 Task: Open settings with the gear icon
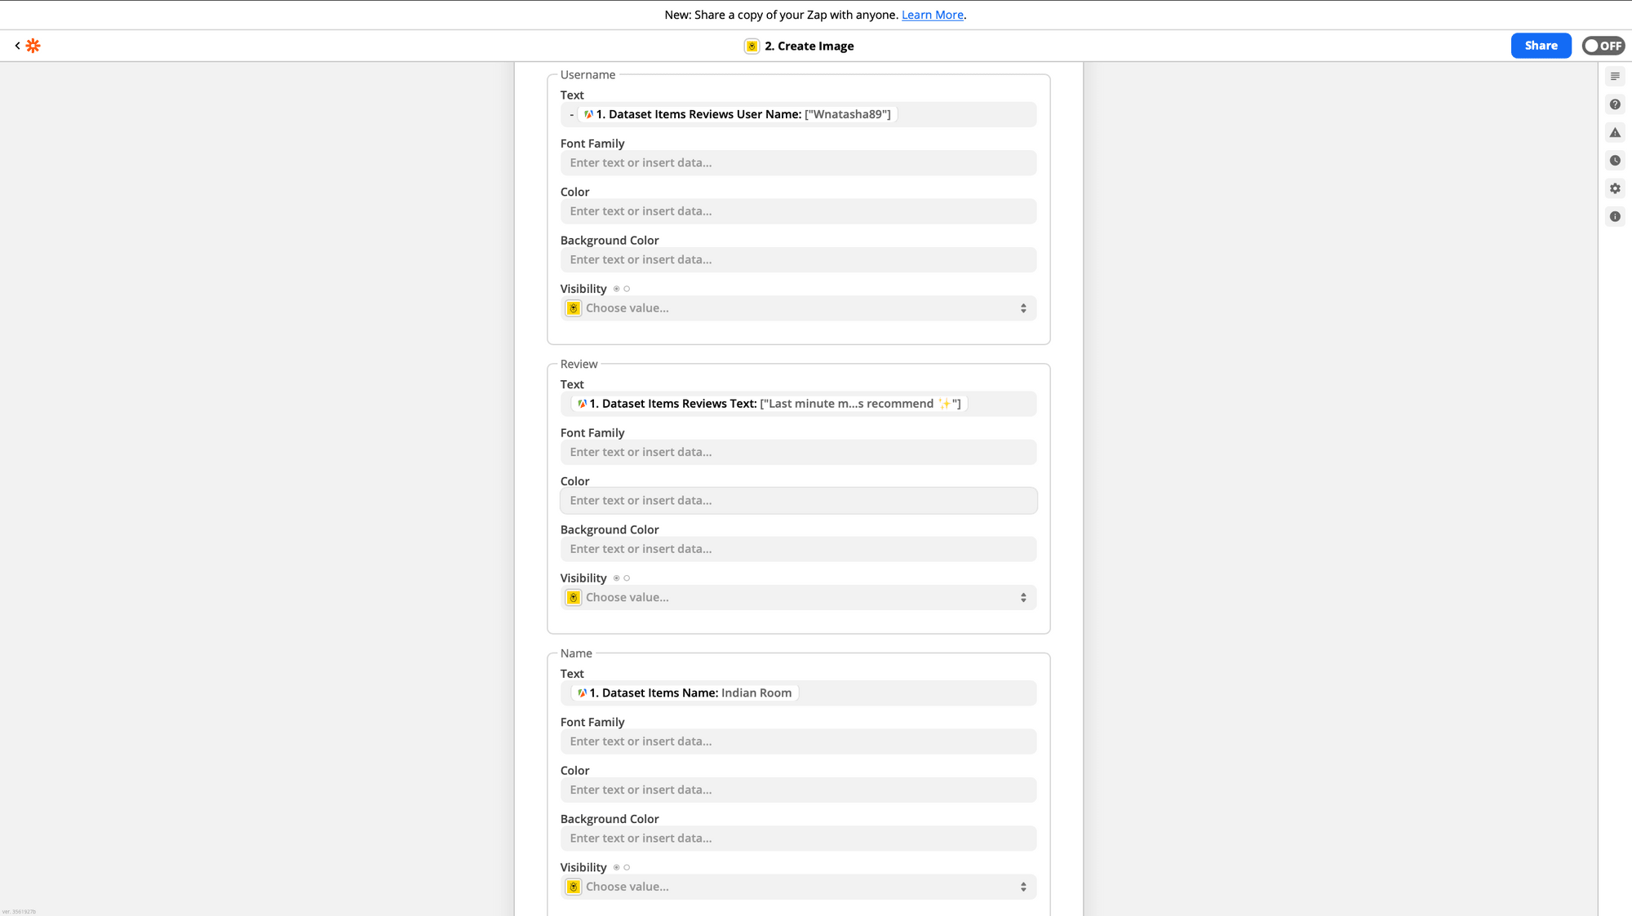tap(1615, 188)
